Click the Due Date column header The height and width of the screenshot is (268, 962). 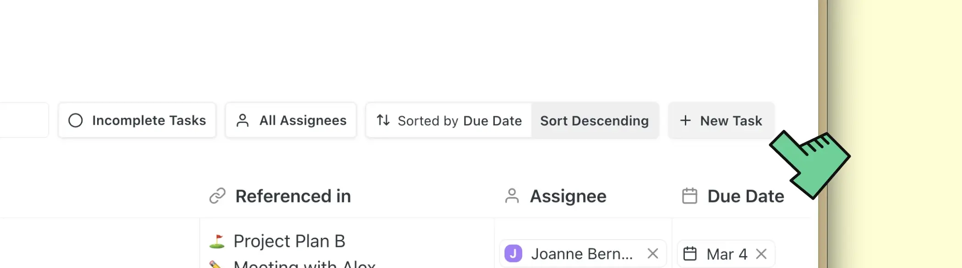745,196
